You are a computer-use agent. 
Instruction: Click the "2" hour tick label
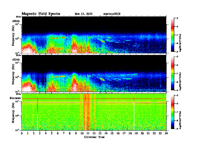pos(33,133)
